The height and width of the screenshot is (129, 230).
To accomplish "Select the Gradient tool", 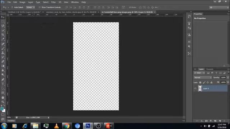I will [3, 66].
